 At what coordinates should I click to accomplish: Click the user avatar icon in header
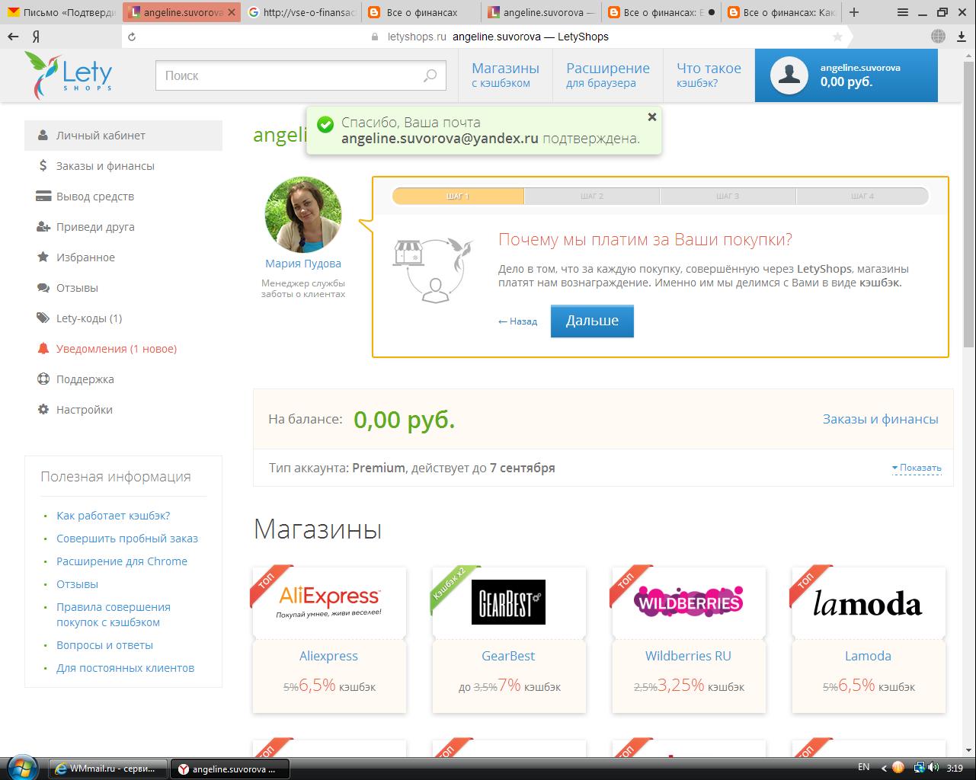pyautogui.click(x=789, y=75)
